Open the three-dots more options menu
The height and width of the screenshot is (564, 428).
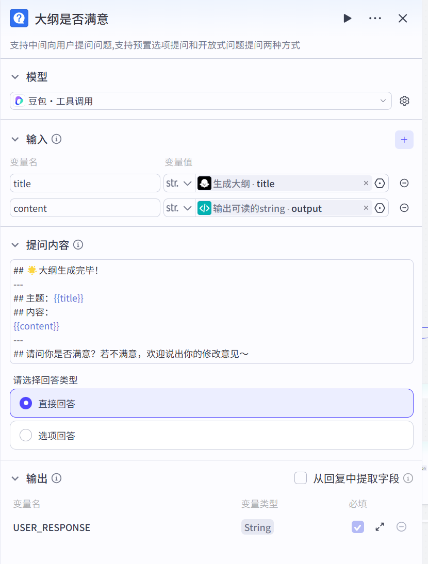(375, 19)
